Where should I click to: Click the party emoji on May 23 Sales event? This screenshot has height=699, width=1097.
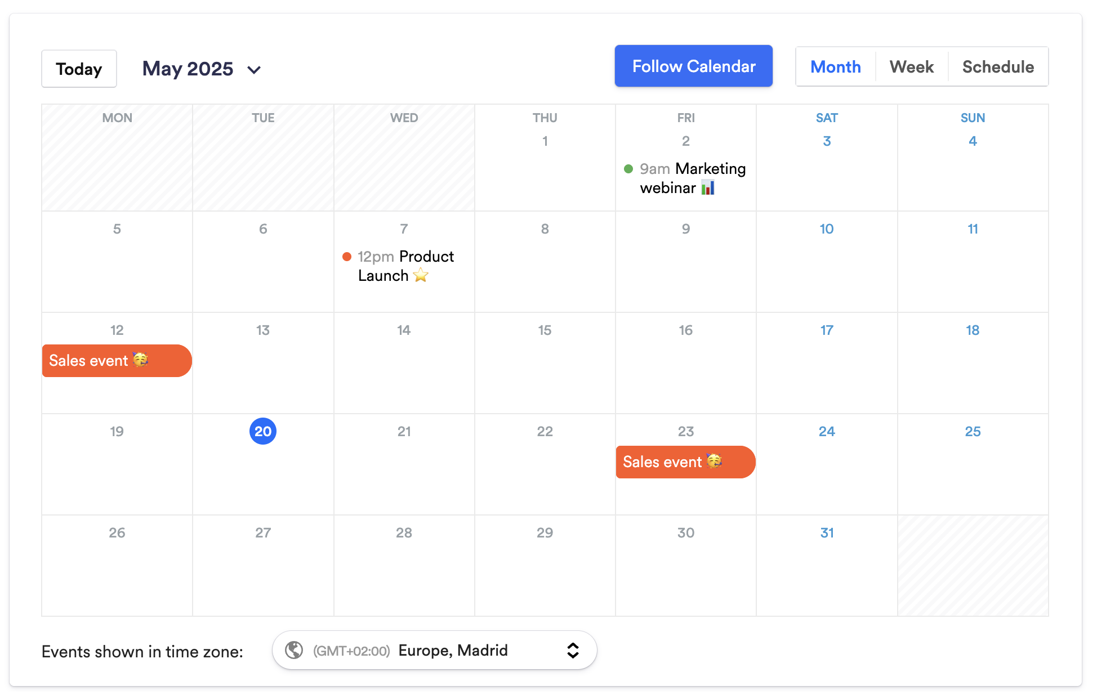(x=714, y=460)
